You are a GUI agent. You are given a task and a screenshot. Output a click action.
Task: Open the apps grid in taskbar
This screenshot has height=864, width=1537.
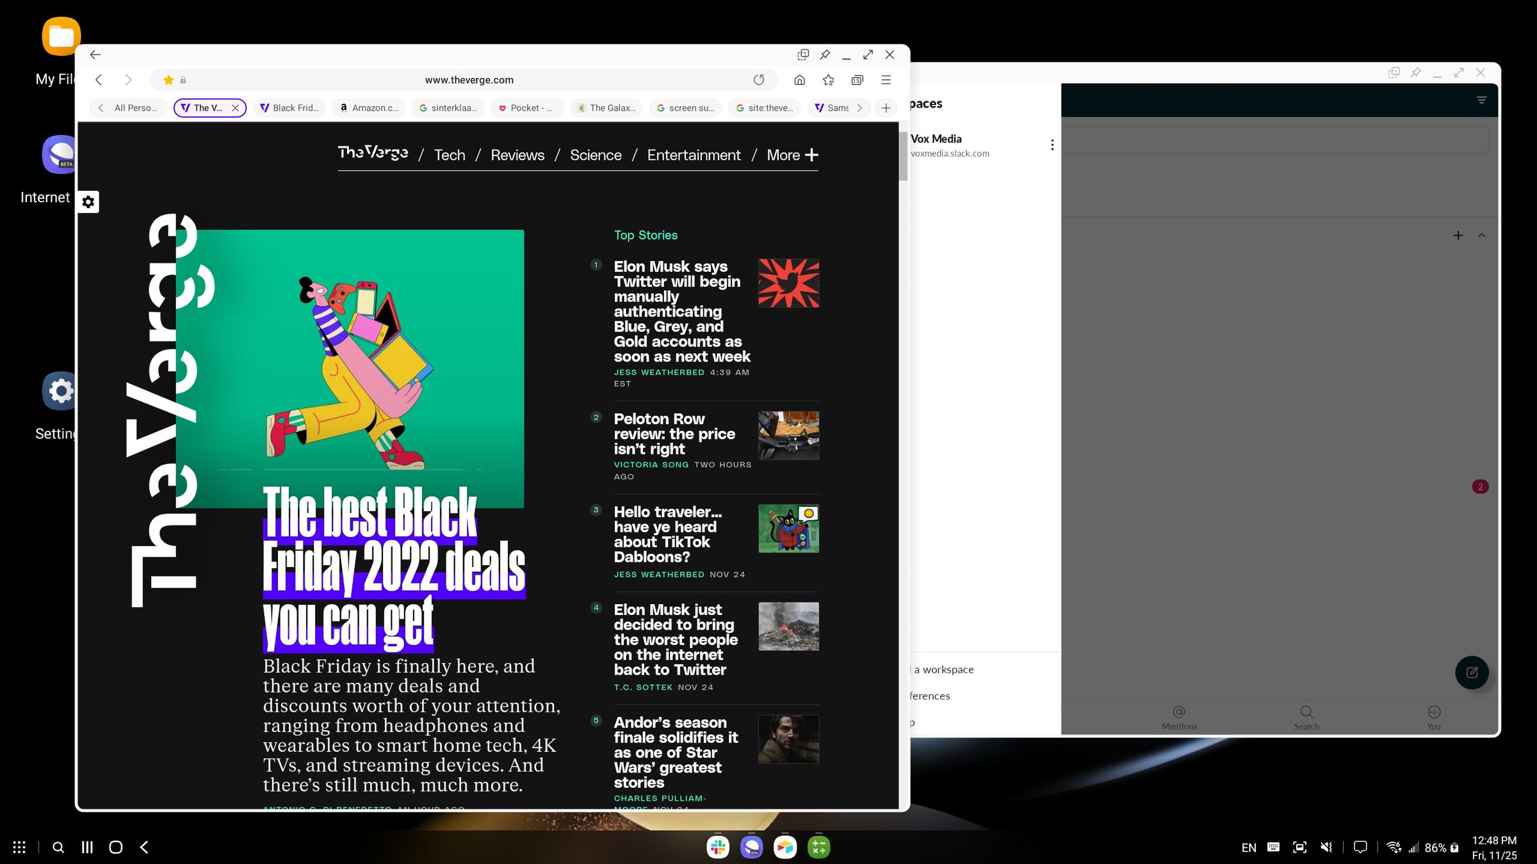19,847
